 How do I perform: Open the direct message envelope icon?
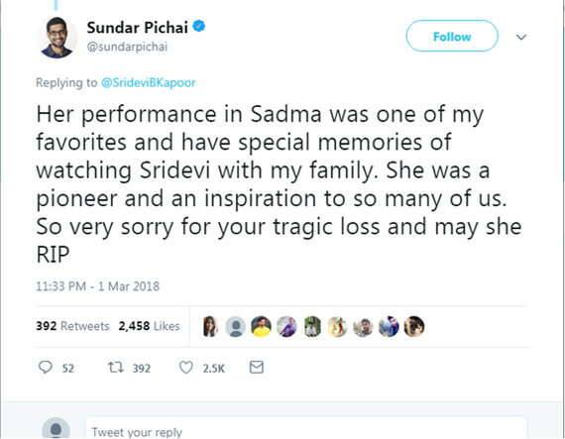(x=256, y=368)
